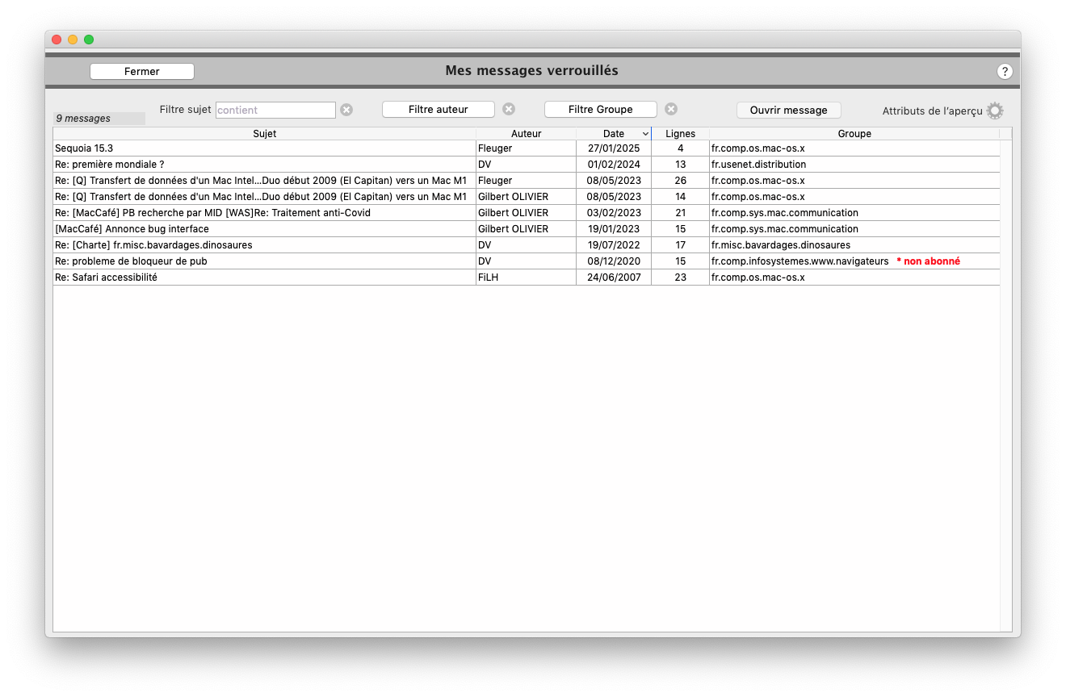Clear the subject filter field
Screen dimensions: 1066x697
[x=346, y=110]
